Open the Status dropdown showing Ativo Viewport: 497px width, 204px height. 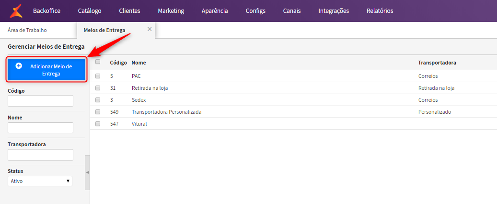(x=40, y=181)
